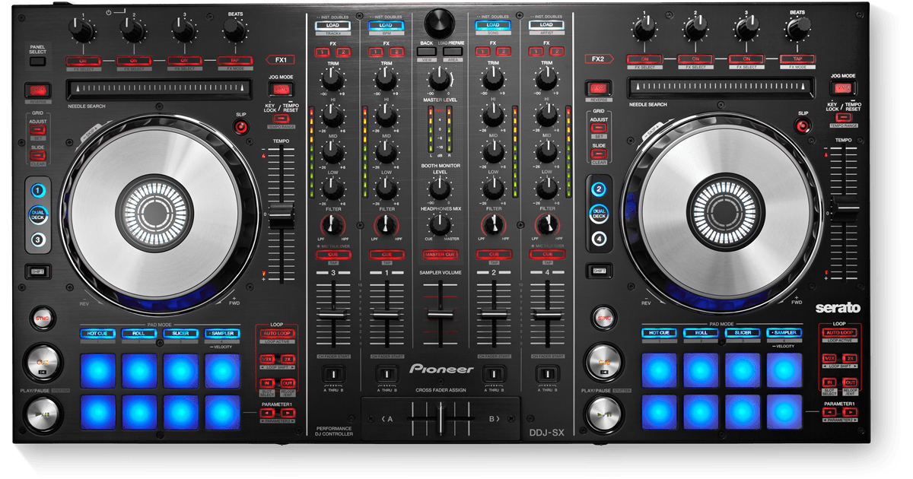Toggle DUAL DECK on the right side
Image resolution: width=913 pixels, height=479 pixels.
[600, 215]
